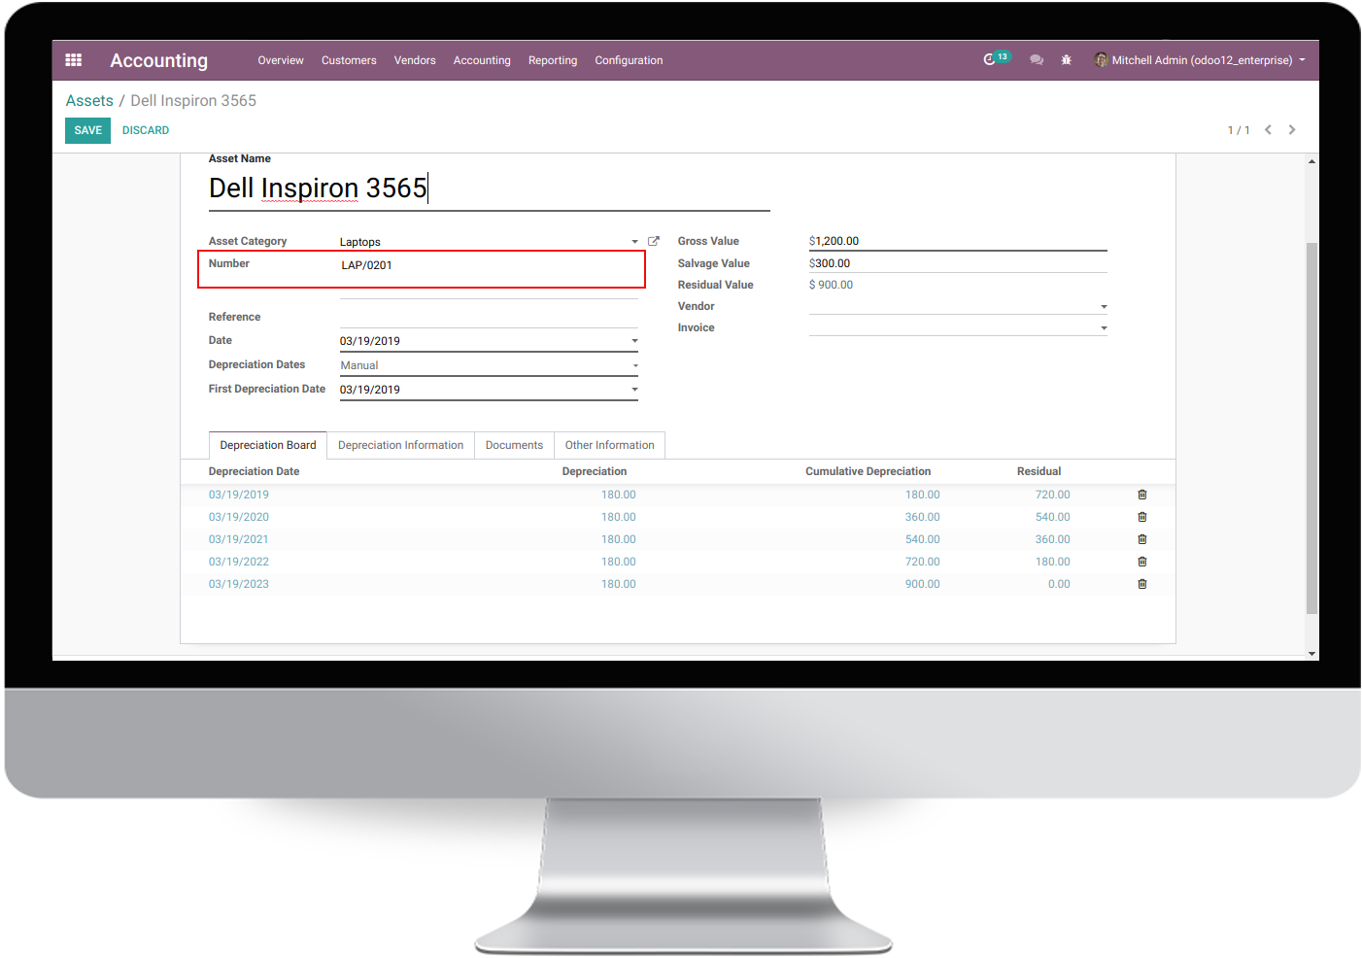Open the Reporting menu

(553, 60)
